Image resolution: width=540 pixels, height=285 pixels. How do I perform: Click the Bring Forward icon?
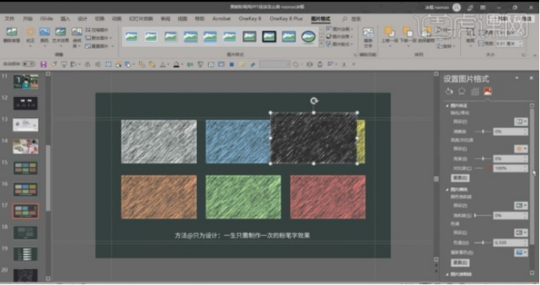tap(389, 32)
